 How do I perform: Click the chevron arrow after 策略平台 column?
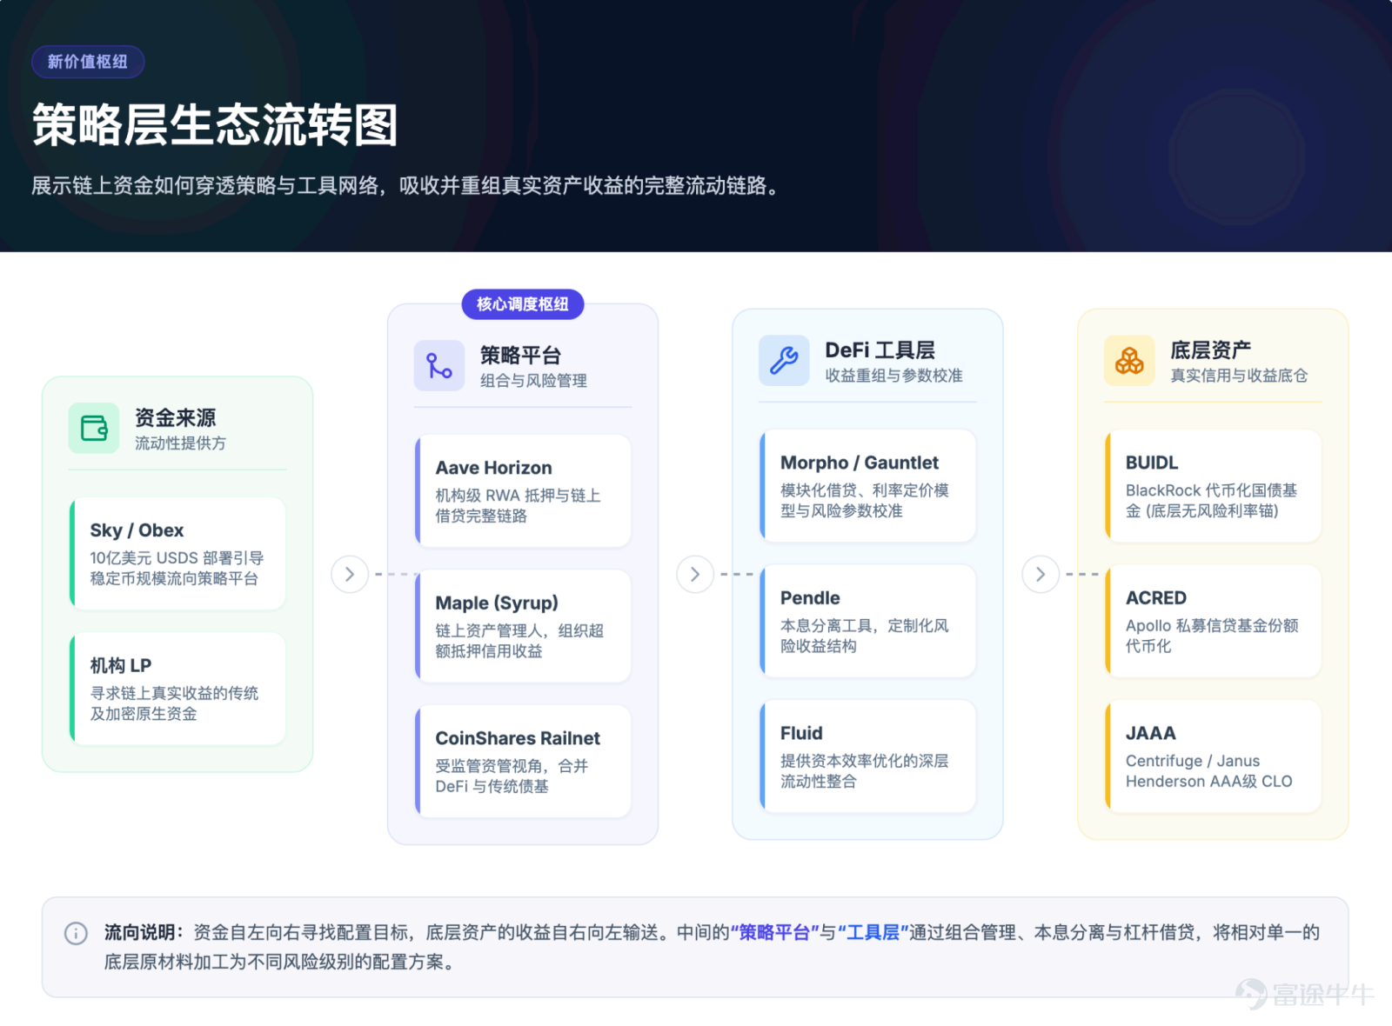(695, 574)
